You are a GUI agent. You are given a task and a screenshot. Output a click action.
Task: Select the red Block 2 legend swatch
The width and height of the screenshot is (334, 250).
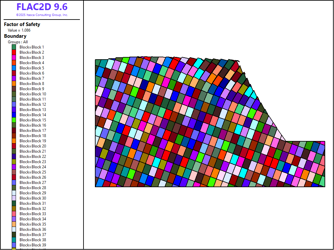(14, 52)
